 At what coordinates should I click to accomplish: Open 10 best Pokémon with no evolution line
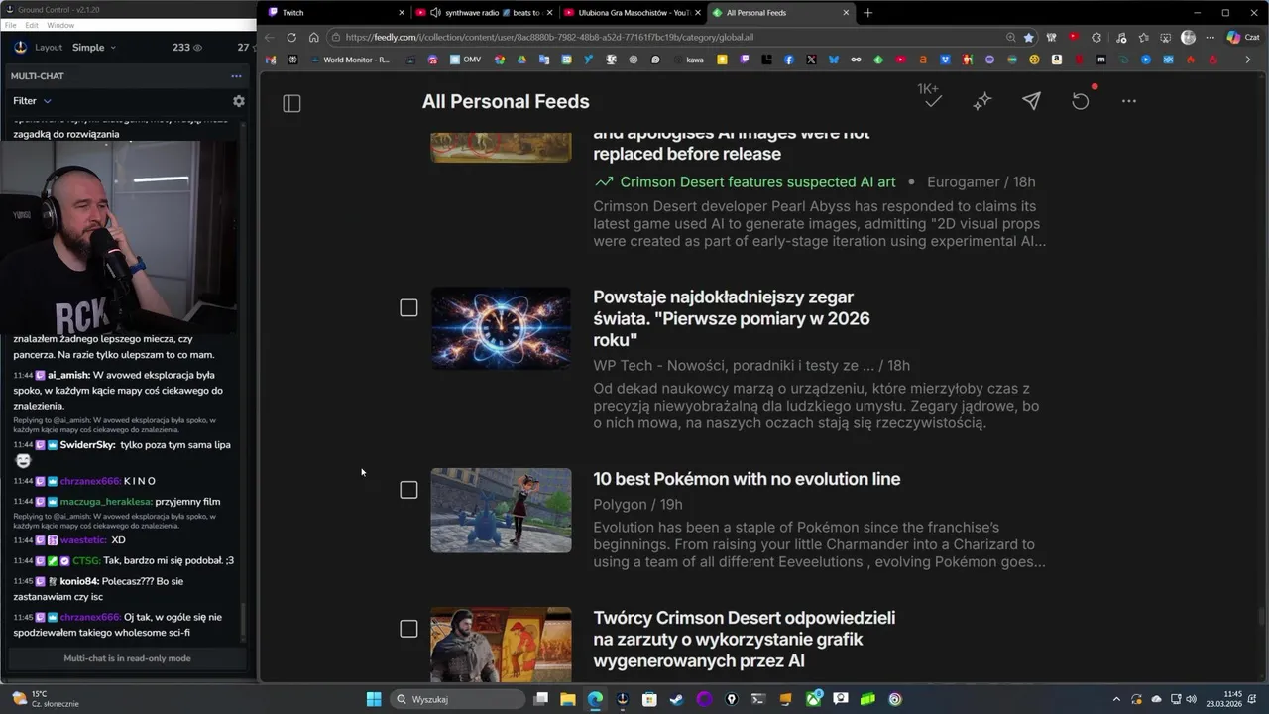[x=747, y=479]
